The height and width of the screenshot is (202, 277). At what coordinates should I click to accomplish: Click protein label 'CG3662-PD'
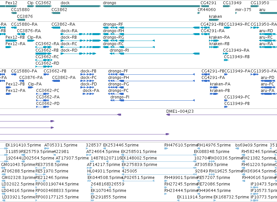pos(48,104)
